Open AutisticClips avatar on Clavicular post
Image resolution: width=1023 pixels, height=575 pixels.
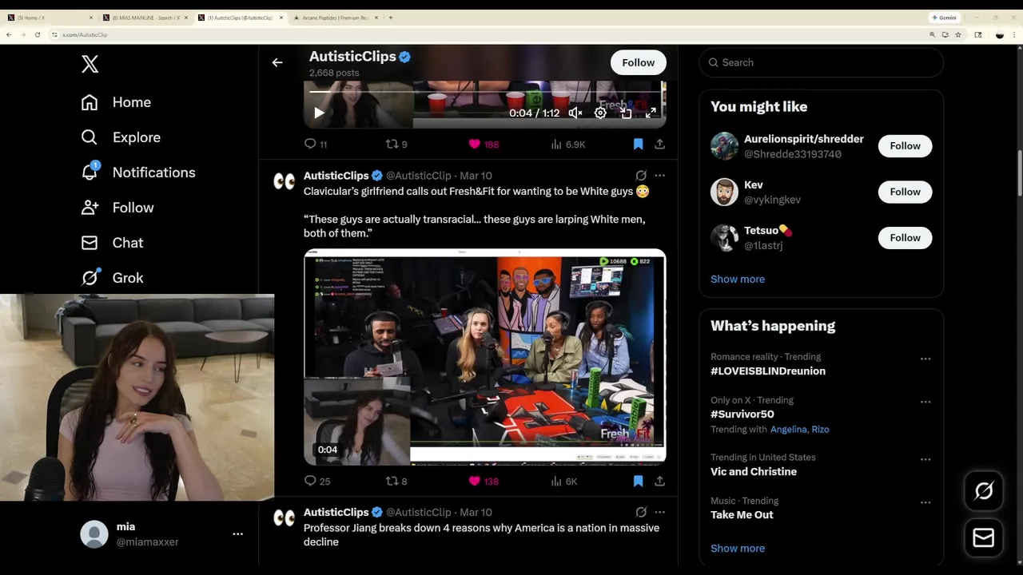point(284,182)
